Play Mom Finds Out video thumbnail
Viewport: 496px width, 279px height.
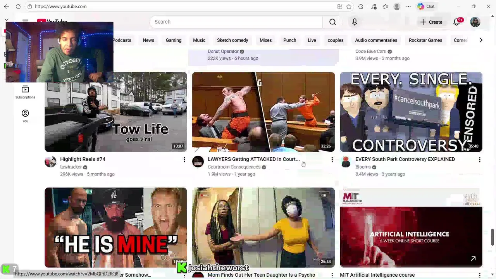(x=263, y=228)
